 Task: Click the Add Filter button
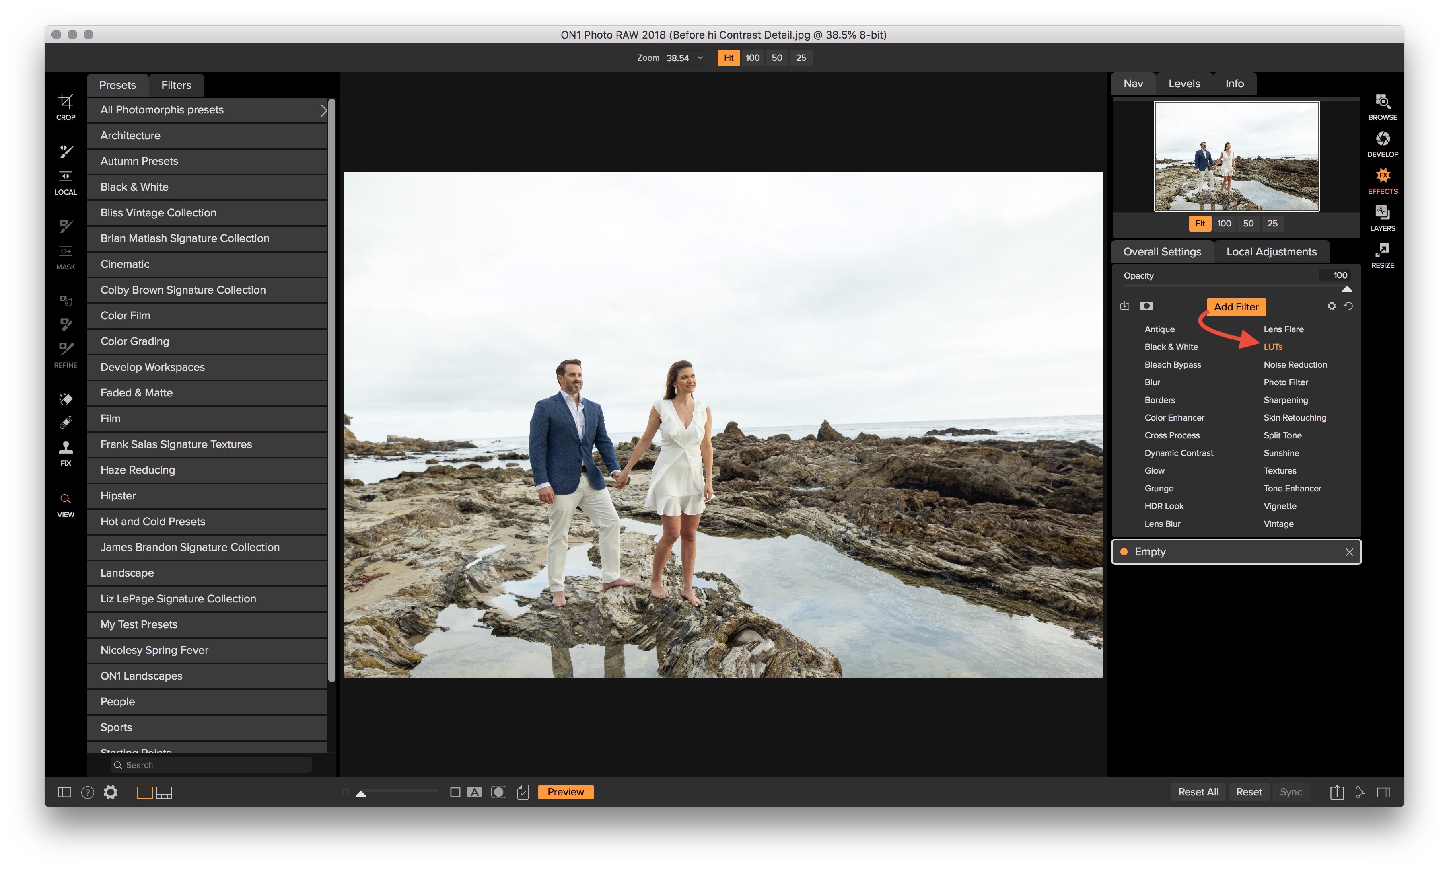tap(1236, 307)
